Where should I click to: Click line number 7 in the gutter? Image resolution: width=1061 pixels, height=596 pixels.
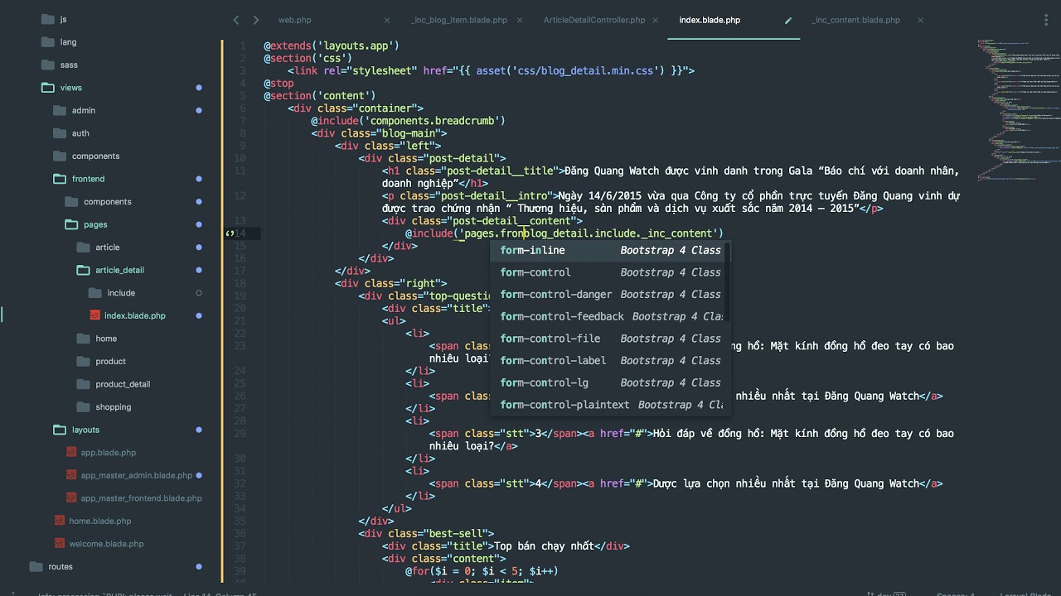(x=241, y=121)
